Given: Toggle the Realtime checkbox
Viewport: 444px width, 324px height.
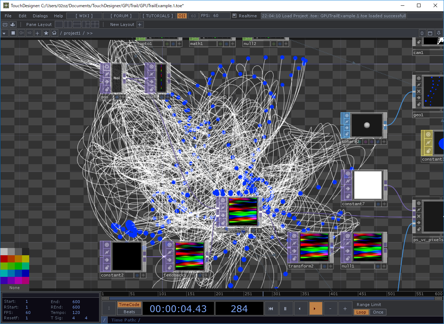Looking at the screenshot, I should (235, 16).
